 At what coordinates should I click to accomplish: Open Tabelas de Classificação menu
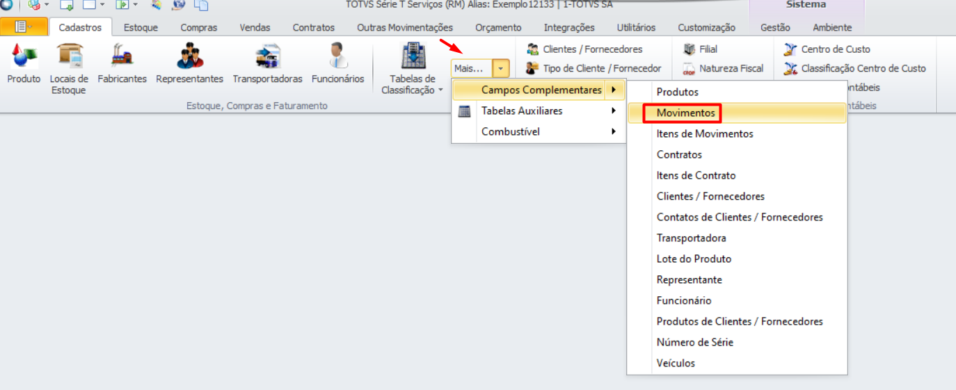click(x=413, y=68)
